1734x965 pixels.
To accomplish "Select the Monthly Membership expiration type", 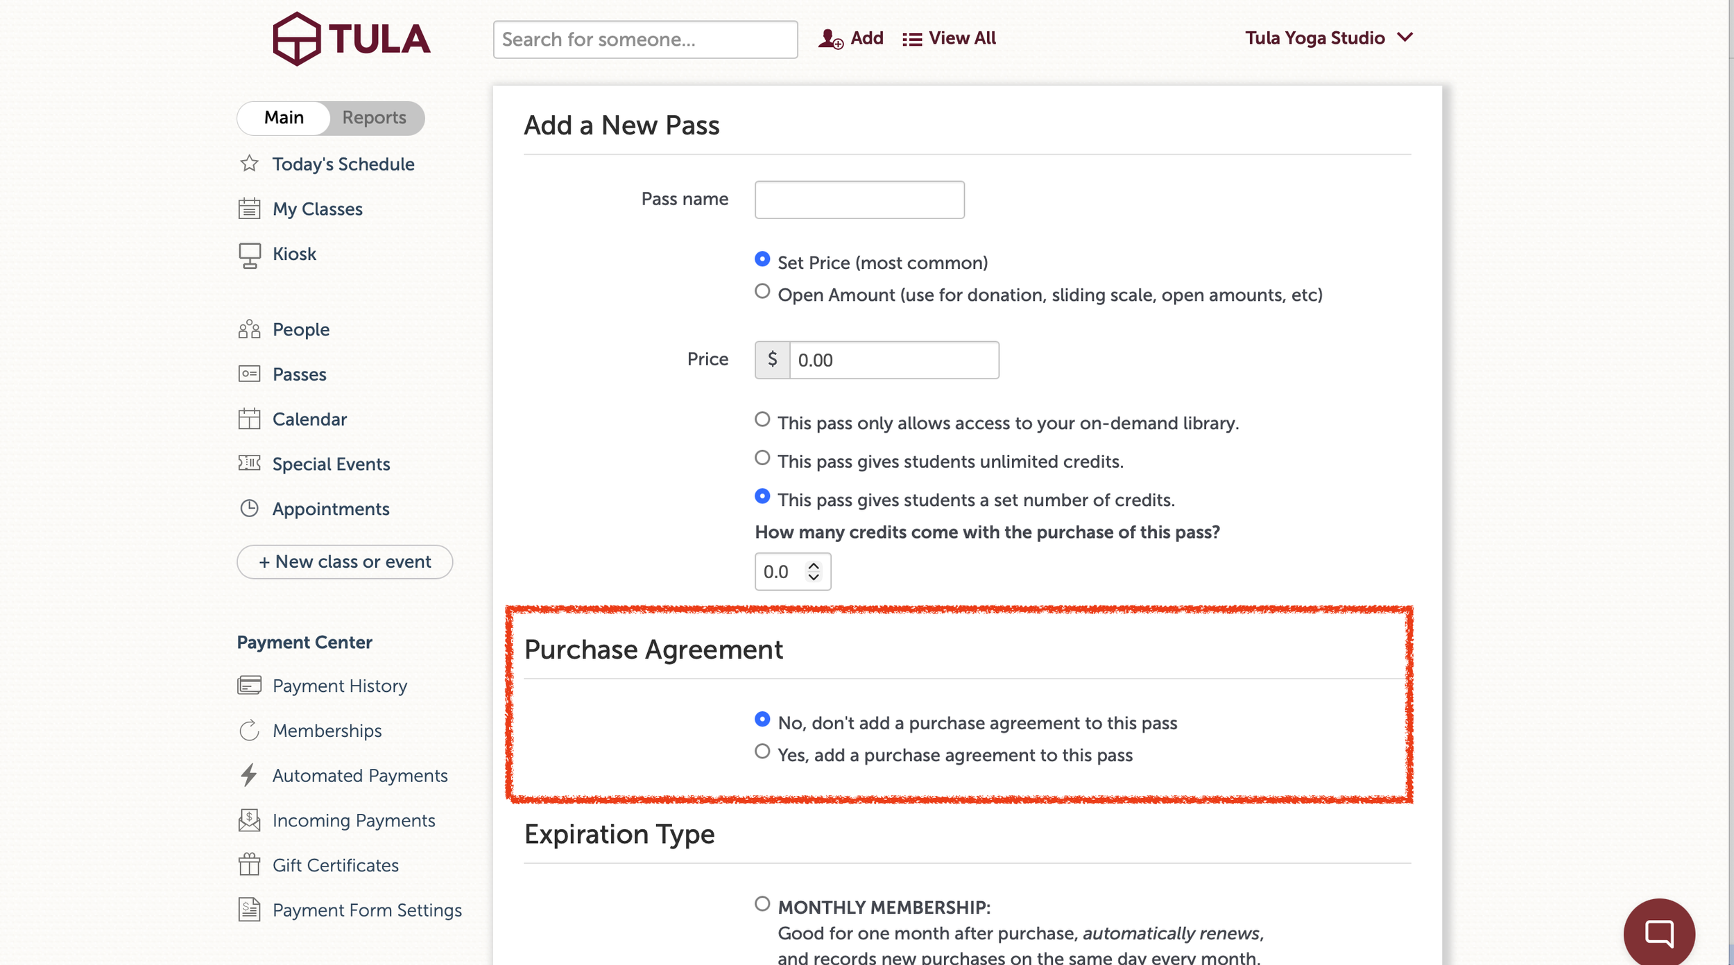I will pos(762,904).
